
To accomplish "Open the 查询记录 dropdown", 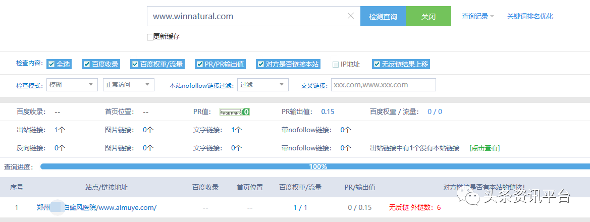I will 477,16.
